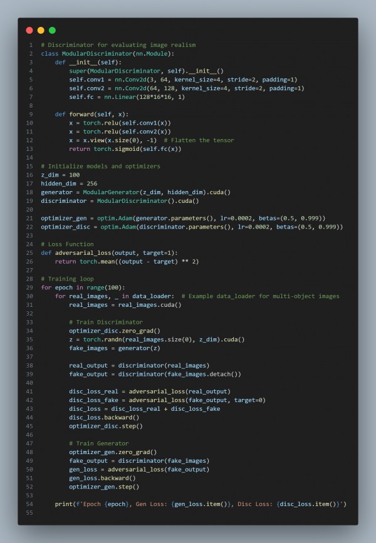Click the 'optimizer_gen = optim.Adam' line

pos(183,218)
